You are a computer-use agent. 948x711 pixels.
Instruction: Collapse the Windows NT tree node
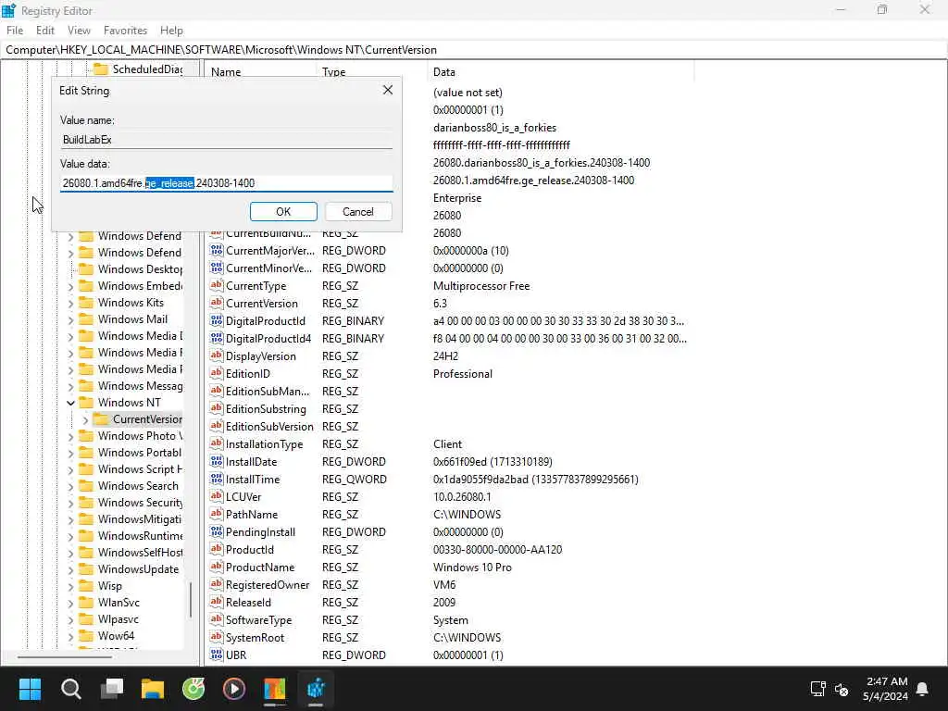pyautogui.click(x=70, y=403)
